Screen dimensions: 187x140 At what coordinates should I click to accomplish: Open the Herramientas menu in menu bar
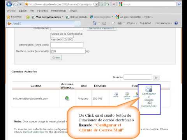pyautogui.click(x=58, y=11)
